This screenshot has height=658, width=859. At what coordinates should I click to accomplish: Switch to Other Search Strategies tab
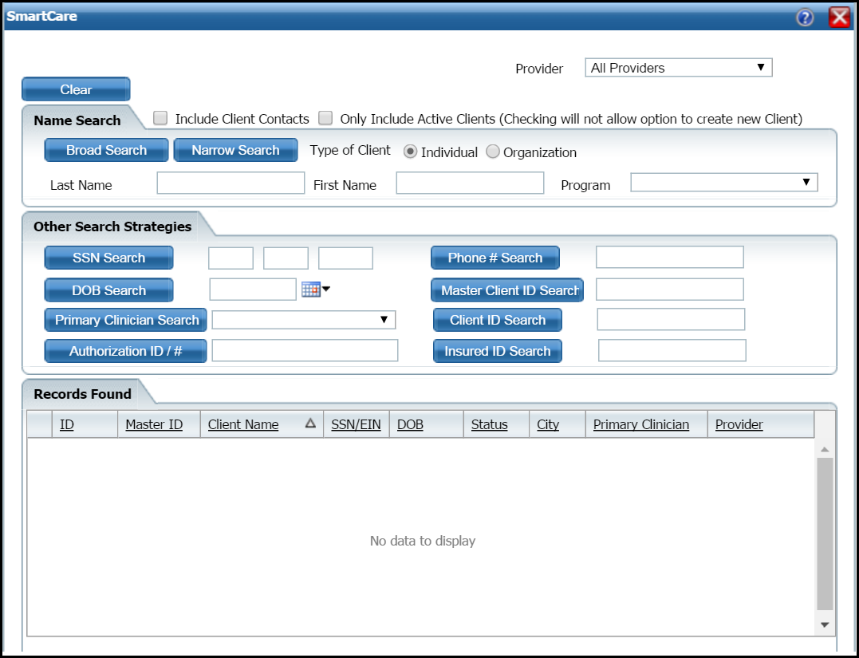(x=112, y=227)
